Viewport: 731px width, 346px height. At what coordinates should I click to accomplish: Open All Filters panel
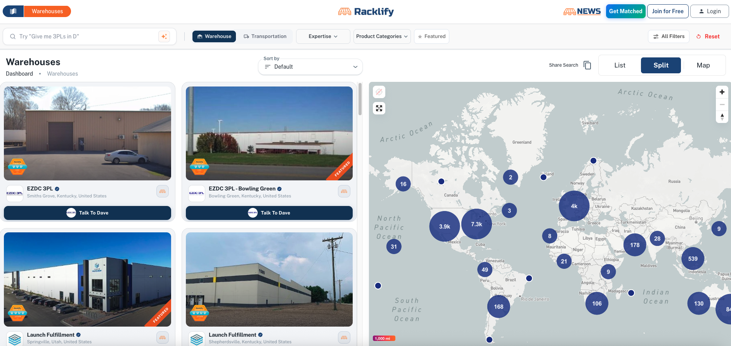point(669,36)
